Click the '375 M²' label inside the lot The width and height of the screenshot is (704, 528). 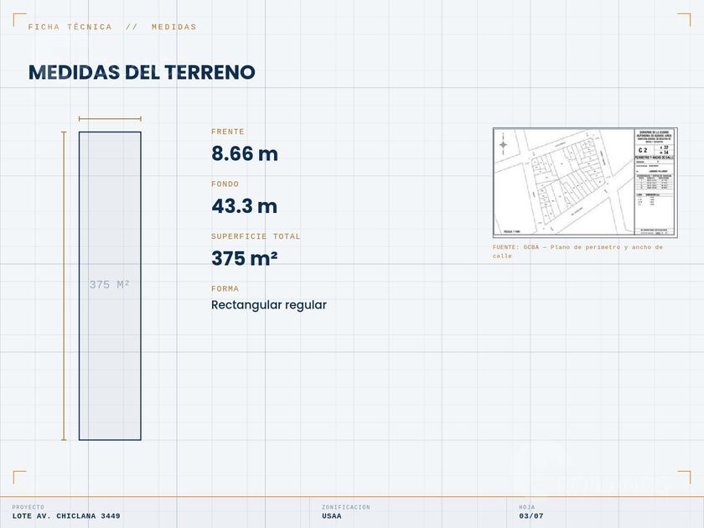pos(110,285)
